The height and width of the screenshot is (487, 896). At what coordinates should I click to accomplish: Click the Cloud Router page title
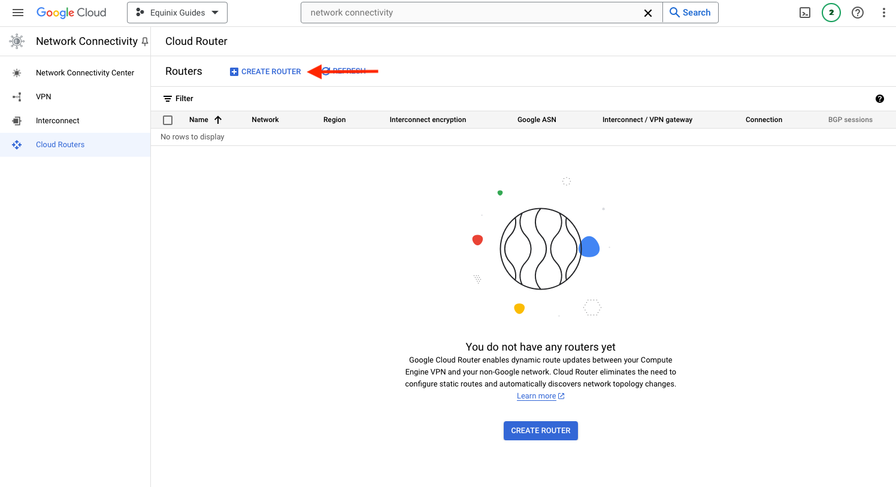pyautogui.click(x=196, y=41)
